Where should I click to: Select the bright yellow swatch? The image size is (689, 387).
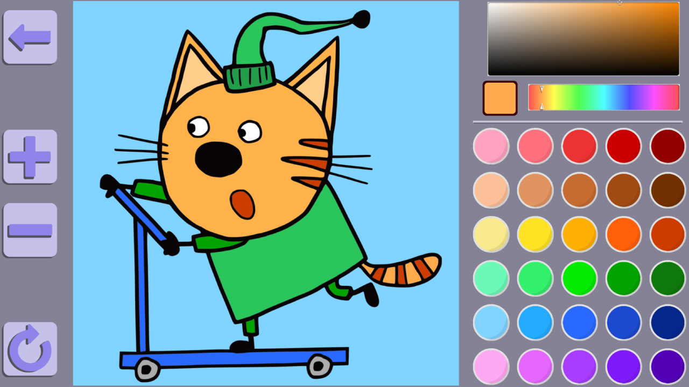coord(535,234)
